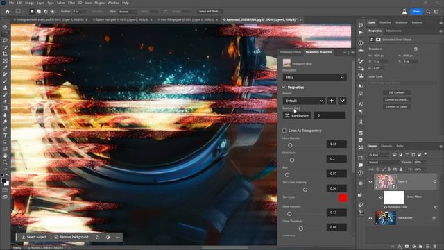Open the Image menu
444x250 pixels.
coord(29,3)
